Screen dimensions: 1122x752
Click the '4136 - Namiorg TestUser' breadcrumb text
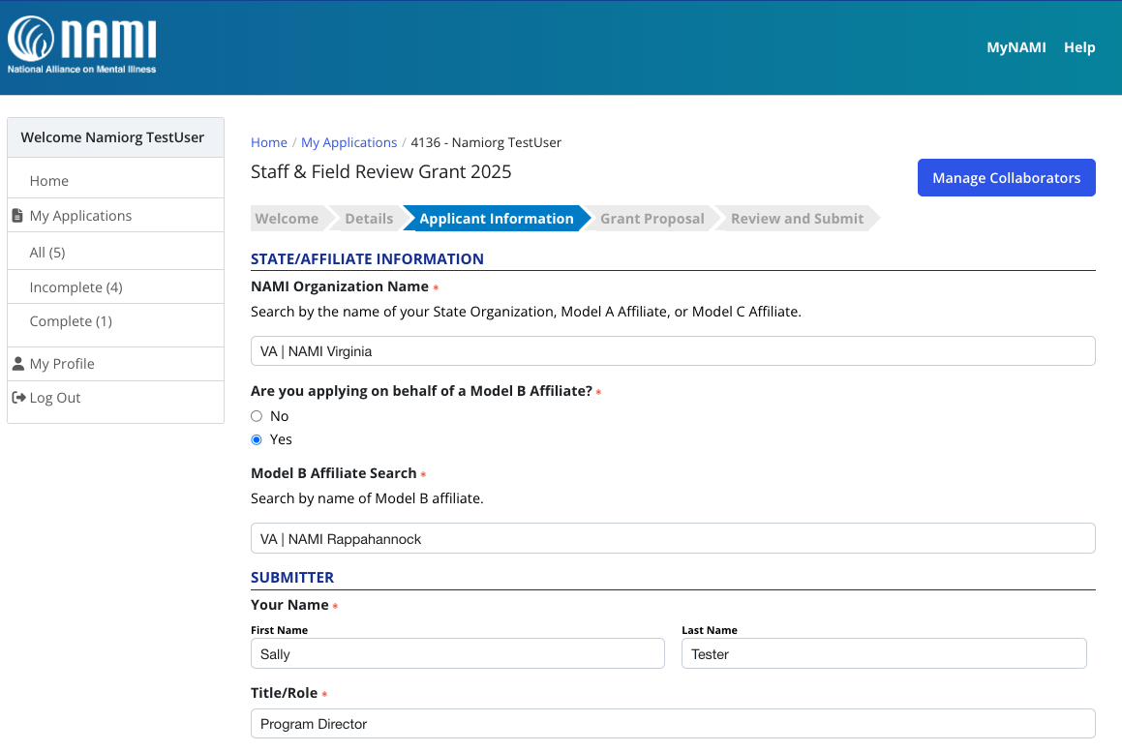click(x=486, y=142)
